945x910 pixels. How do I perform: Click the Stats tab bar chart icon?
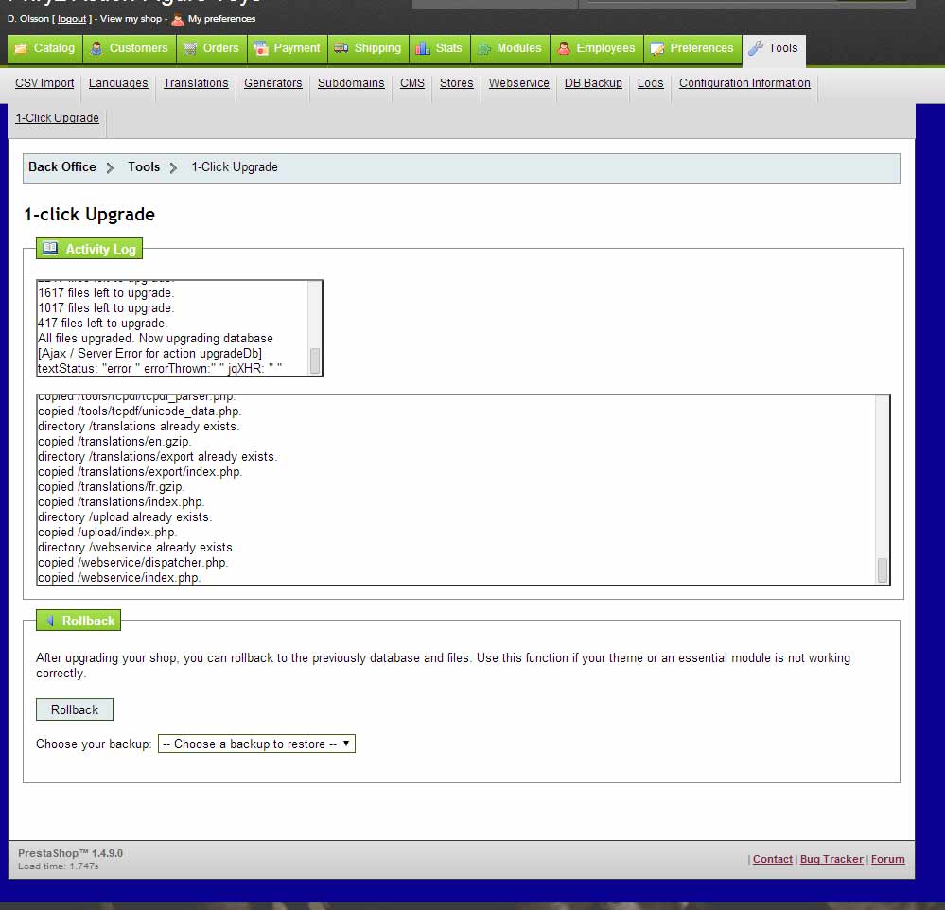(x=423, y=48)
